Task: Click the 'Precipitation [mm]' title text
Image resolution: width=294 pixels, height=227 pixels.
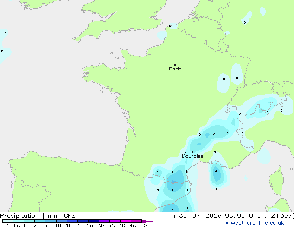Action: tap(30, 216)
